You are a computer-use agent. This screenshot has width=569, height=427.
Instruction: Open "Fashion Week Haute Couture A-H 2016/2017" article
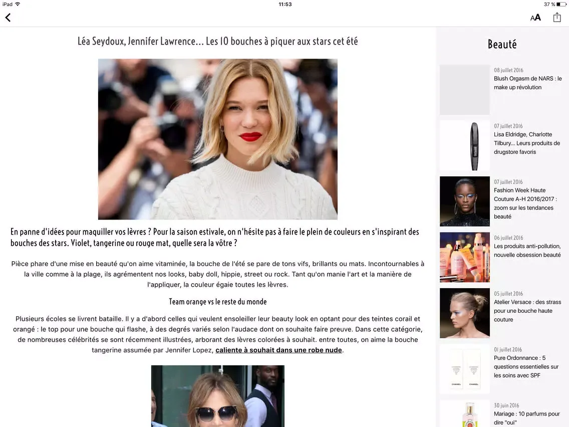525,203
